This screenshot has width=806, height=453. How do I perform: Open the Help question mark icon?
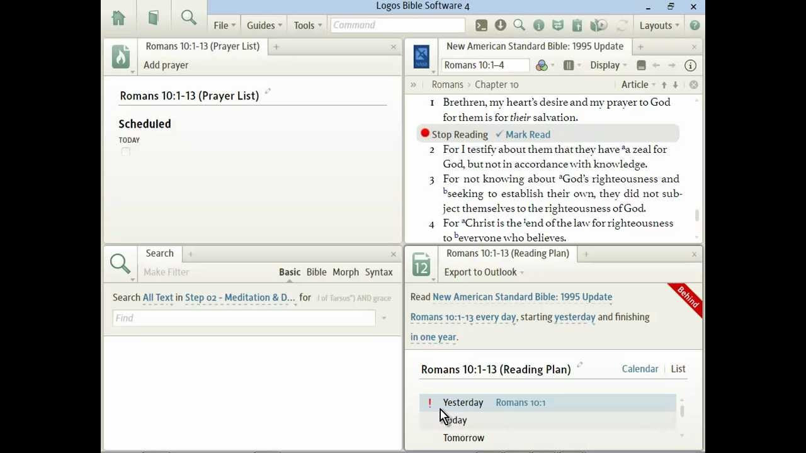(x=695, y=25)
